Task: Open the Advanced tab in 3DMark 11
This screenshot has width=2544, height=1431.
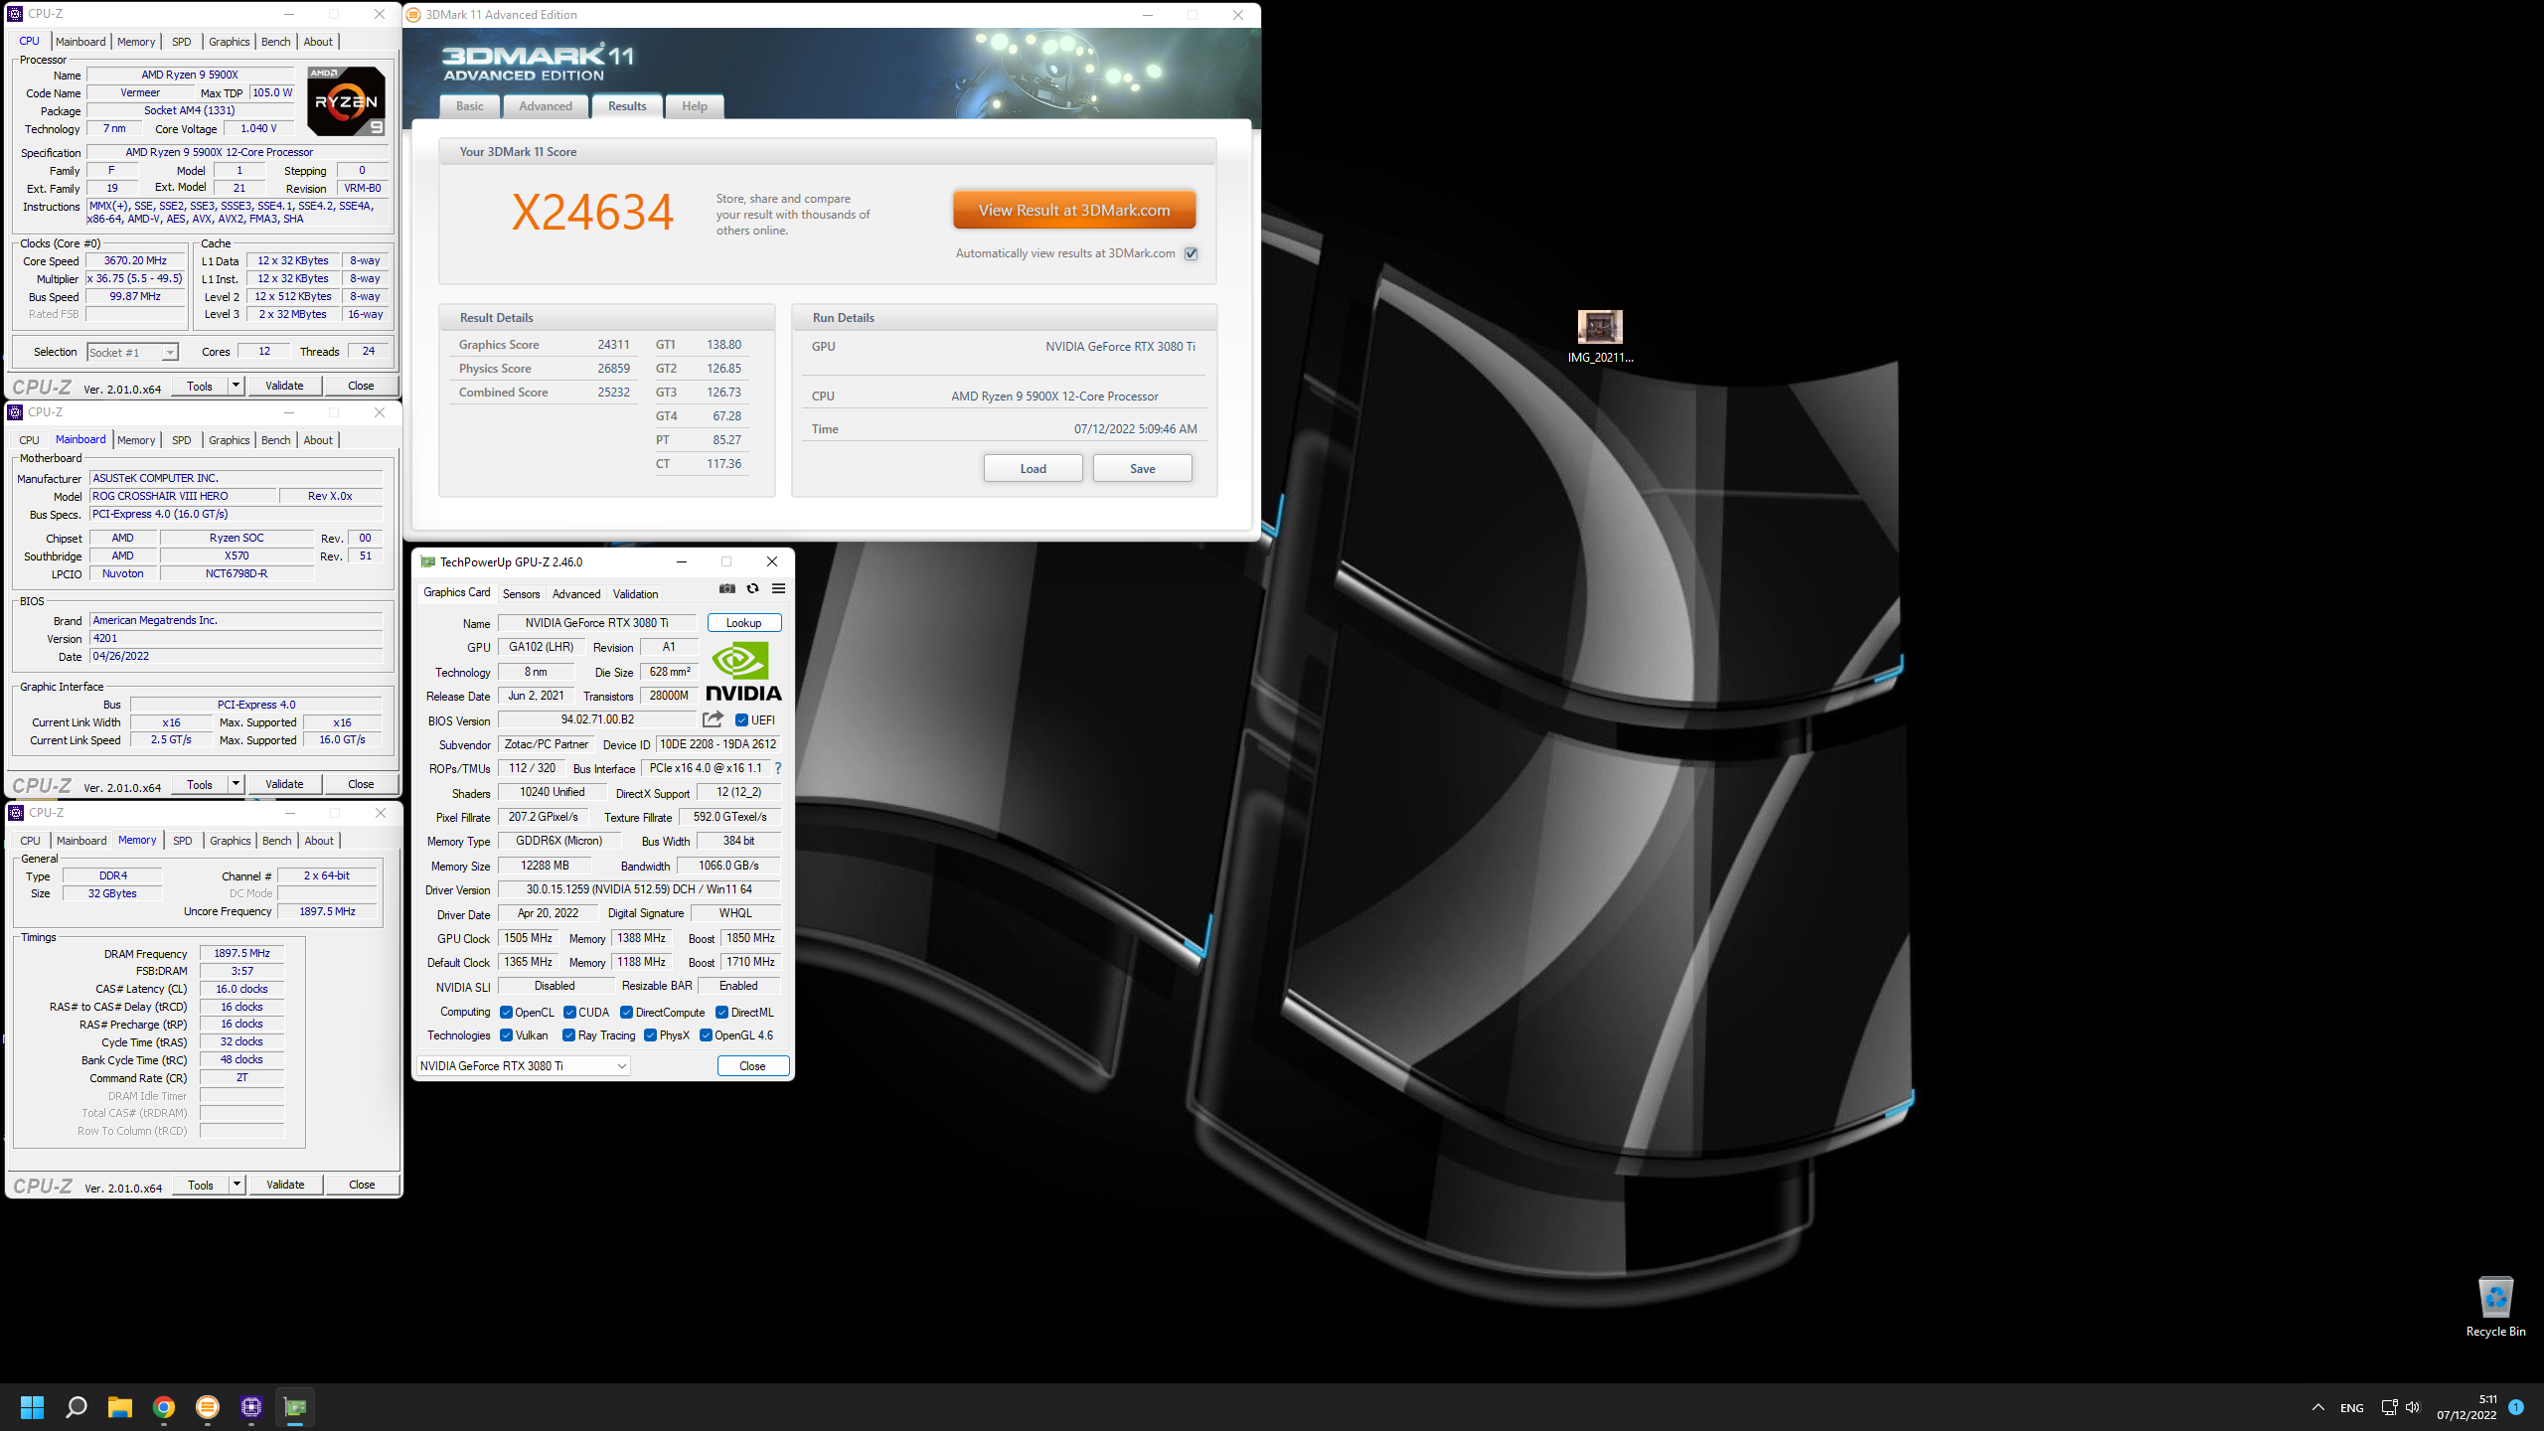Action: point(546,106)
